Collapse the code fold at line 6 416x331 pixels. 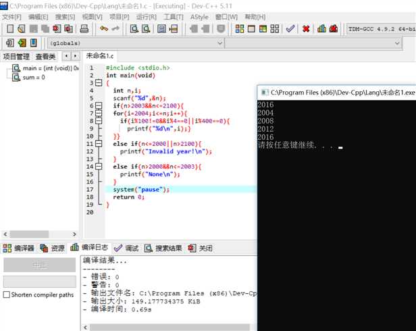coord(99,105)
